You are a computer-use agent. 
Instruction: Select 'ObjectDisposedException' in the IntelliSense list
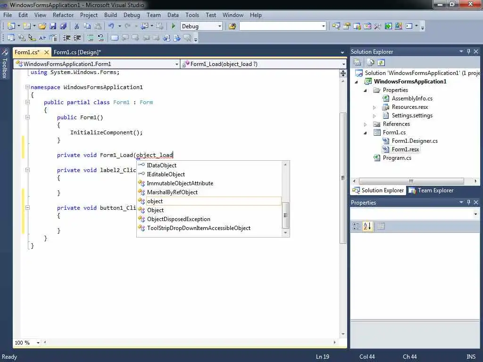pyautogui.click(x=209, y=219)
